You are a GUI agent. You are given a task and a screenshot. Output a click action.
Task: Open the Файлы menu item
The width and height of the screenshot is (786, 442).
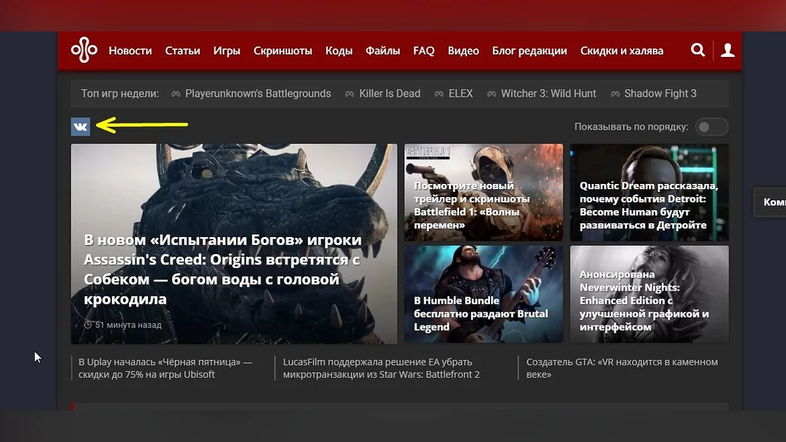click(383, 50)
